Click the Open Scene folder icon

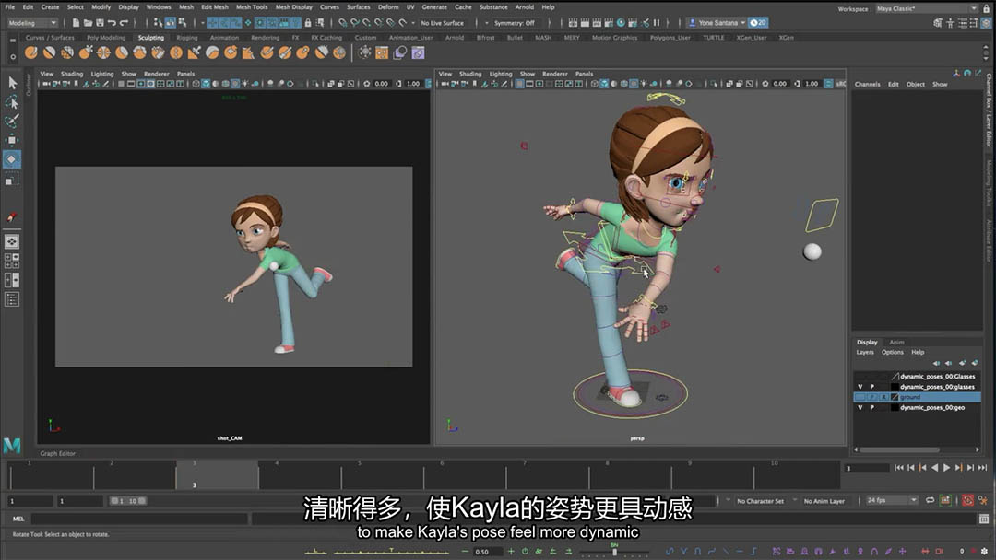[x=88, y=23]
